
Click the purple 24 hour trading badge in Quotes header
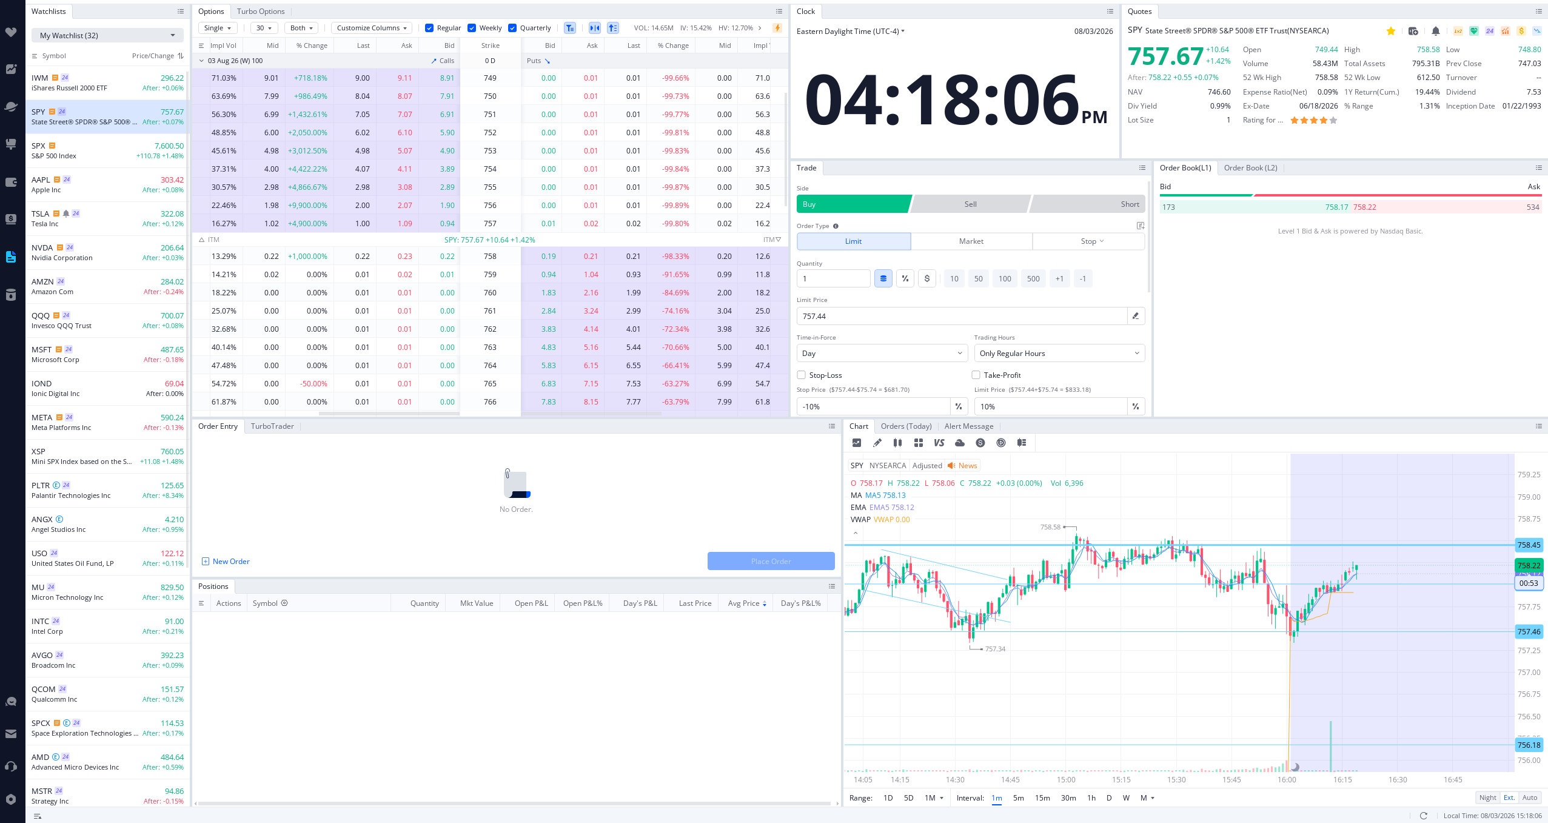1490,31
